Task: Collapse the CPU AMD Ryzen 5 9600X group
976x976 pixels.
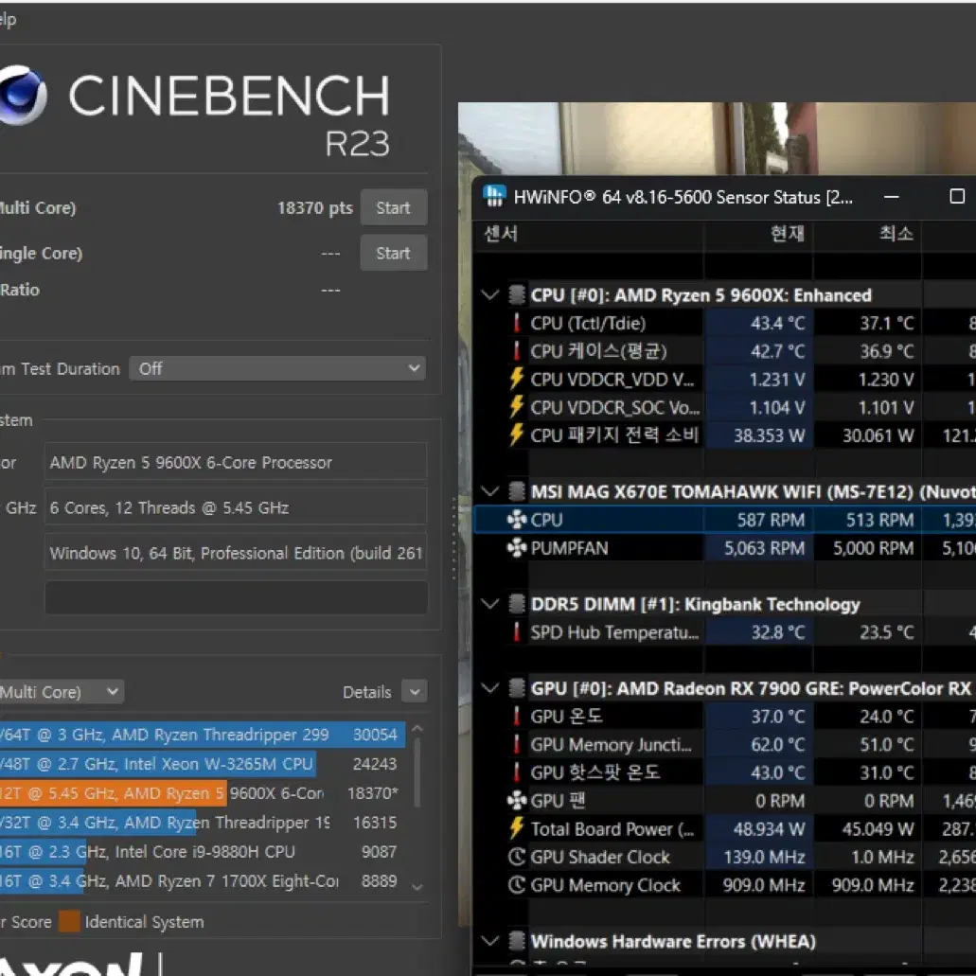Action: click(490, 295)
